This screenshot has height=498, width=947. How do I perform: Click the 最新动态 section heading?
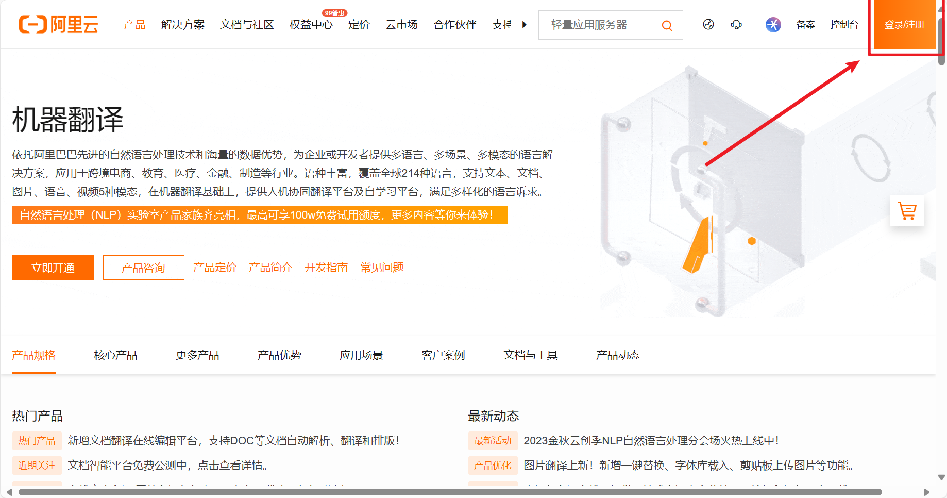coord(494,416)
